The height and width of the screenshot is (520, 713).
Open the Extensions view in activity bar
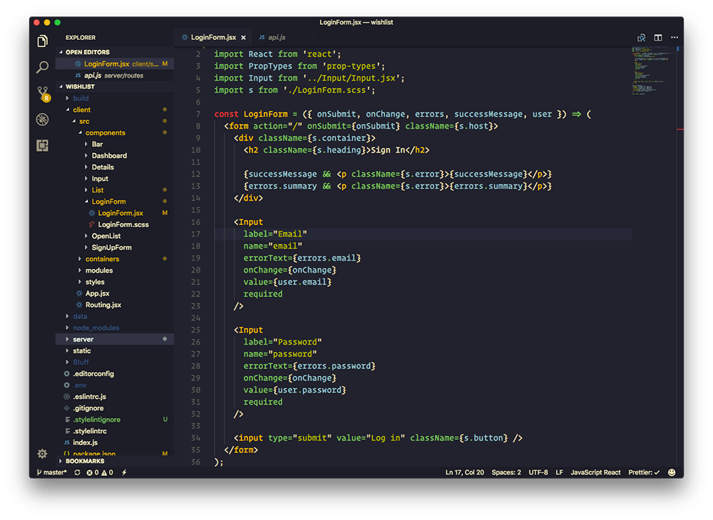pyautogui.click(x=42, y=145)
